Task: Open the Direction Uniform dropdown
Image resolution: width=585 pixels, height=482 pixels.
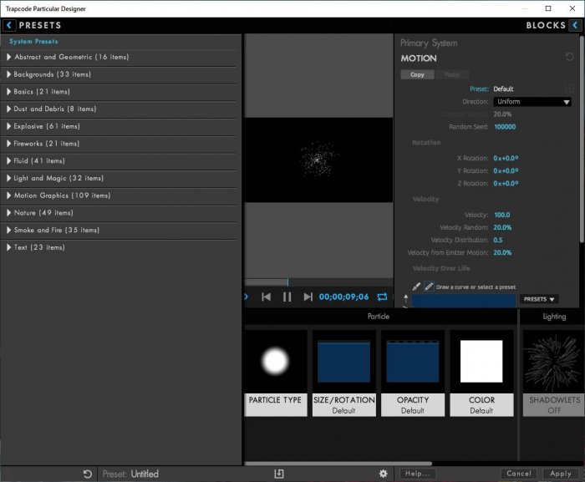Action: point(532,101)
